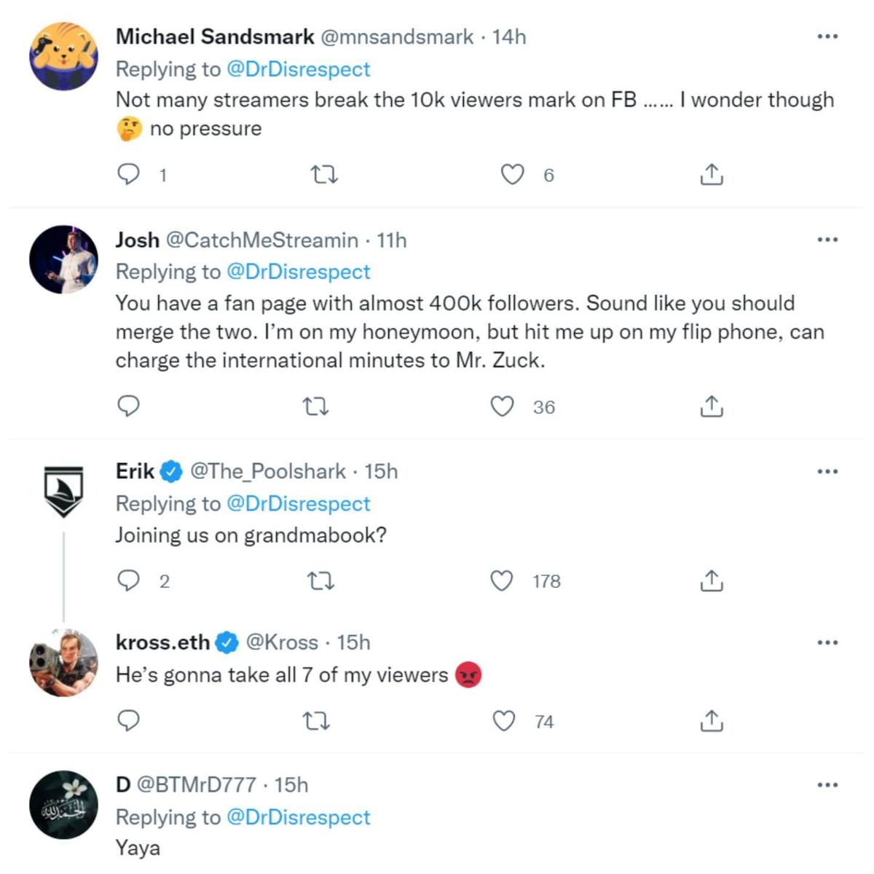Screen dimensions: 874x874
Task: Click the 14h timestamp on Michael's tweet
Action: coord(508,36)
